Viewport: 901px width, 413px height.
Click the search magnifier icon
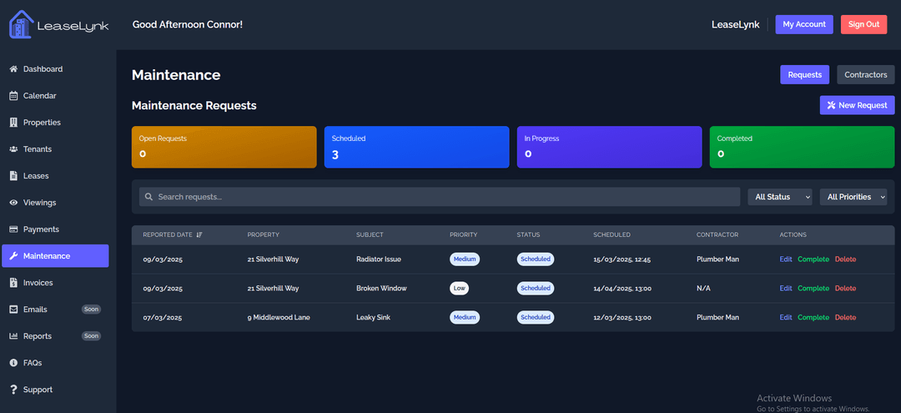point(148,197)
